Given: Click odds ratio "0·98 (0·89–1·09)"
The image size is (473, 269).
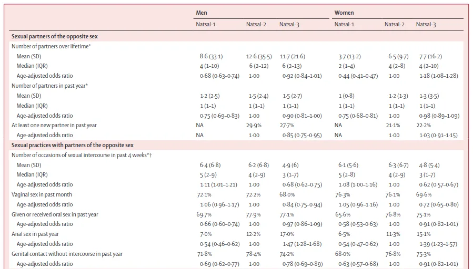Looking at the screenshot, I should pos(439,116).
